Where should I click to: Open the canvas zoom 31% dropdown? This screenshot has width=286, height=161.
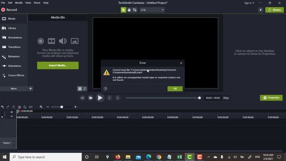coord(152,10)
